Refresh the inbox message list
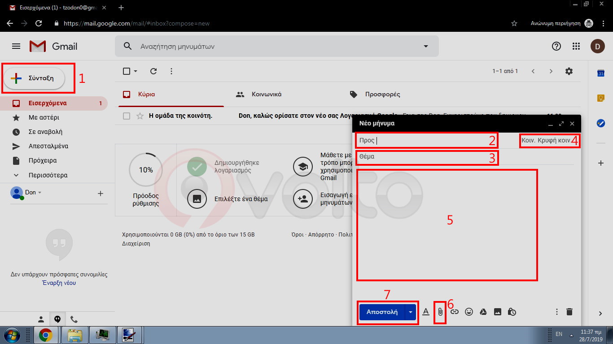 [153, 71]
